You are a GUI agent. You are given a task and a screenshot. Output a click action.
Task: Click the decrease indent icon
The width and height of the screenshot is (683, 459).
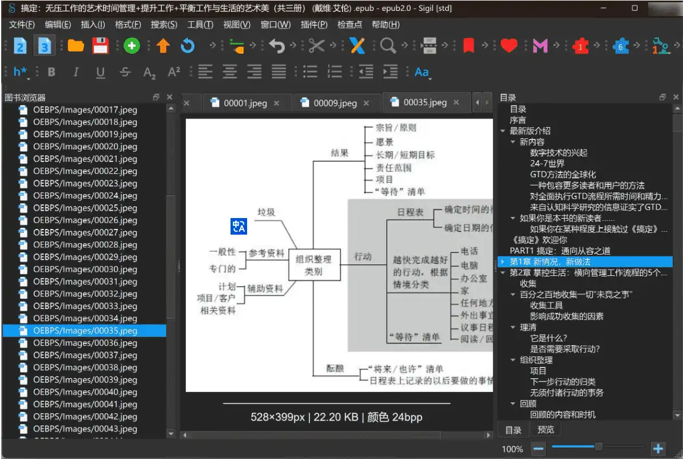point(366,72)
